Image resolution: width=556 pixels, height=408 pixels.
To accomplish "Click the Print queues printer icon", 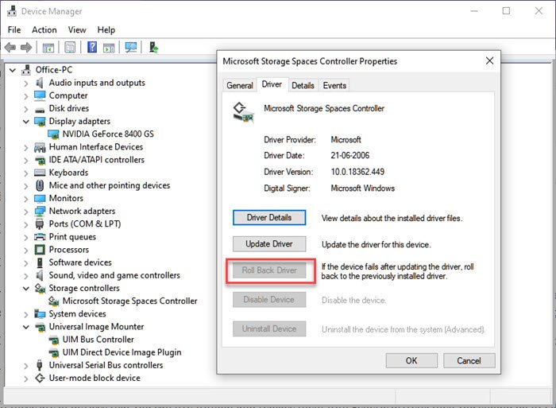I will 40,237.
